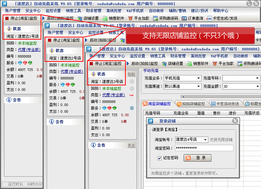This screenshot has height=189, width=261.
Task: Click the 速 logo icon of the 登录店铺 dialog
Action: 150,121
